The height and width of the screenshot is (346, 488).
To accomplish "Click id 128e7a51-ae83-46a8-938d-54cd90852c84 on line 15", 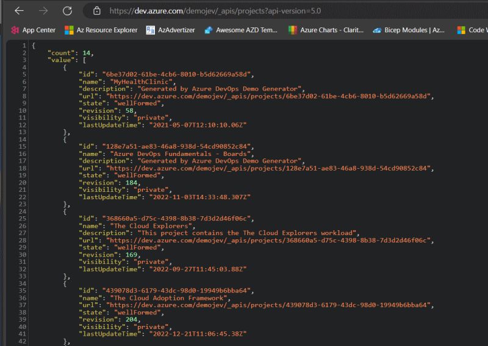I will (x=176, y=146).
